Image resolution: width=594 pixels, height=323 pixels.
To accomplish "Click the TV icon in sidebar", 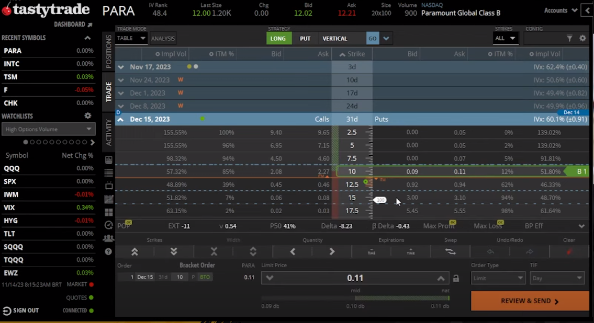I will pos(109,186).
